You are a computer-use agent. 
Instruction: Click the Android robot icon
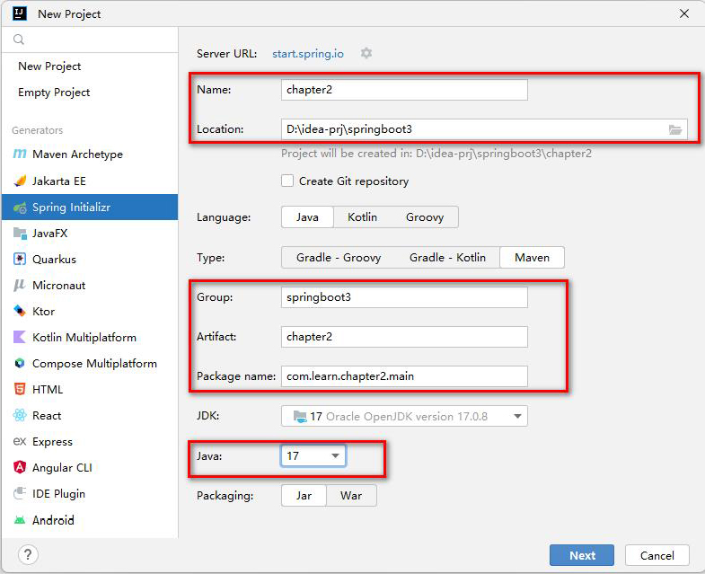pos(20,520)
